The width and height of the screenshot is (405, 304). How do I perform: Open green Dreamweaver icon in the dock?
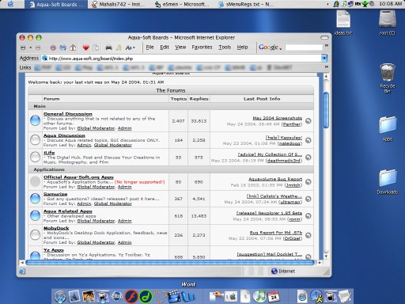[x=146, y=296]
